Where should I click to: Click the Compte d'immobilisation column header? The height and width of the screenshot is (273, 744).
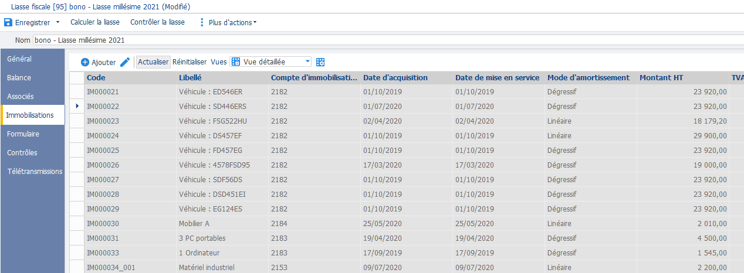pos(314,77)
